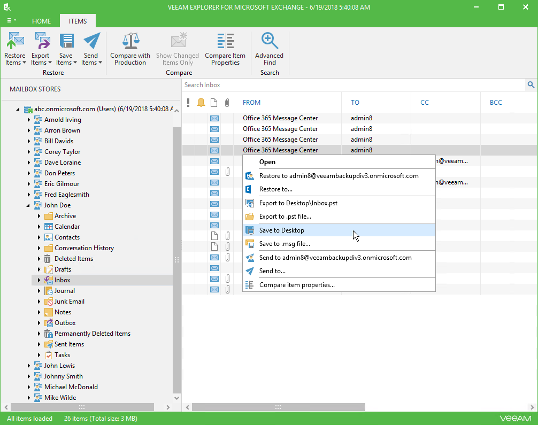Click the Compare with Production scales icon
This screenshot has width=538, height=425.
click(x=130, y=41)
